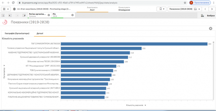Screen dimensions: 216x111
Task: Select the Деталі tab
Action: (40, 33)
